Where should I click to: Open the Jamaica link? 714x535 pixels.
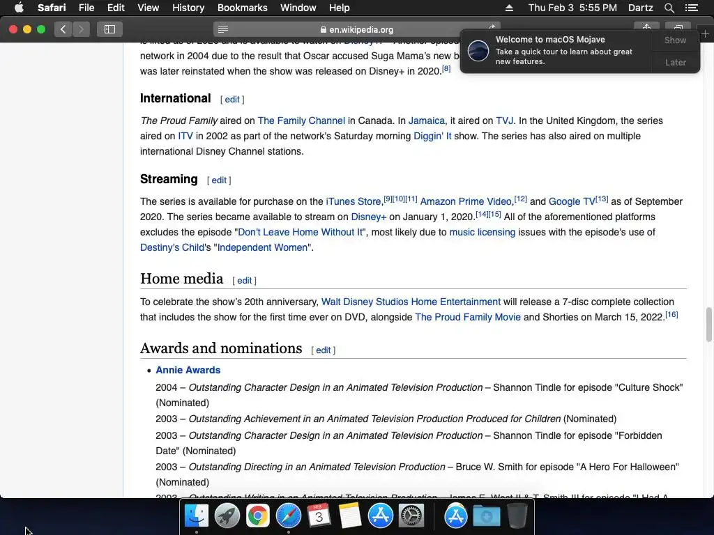pyautogui.click(x=426, y=121)
